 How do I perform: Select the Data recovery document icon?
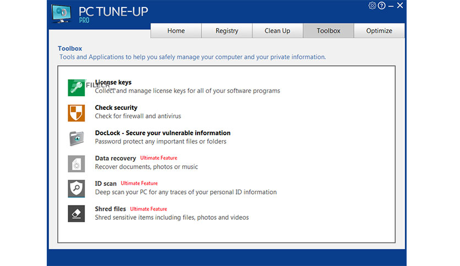[x=76, y=164]
